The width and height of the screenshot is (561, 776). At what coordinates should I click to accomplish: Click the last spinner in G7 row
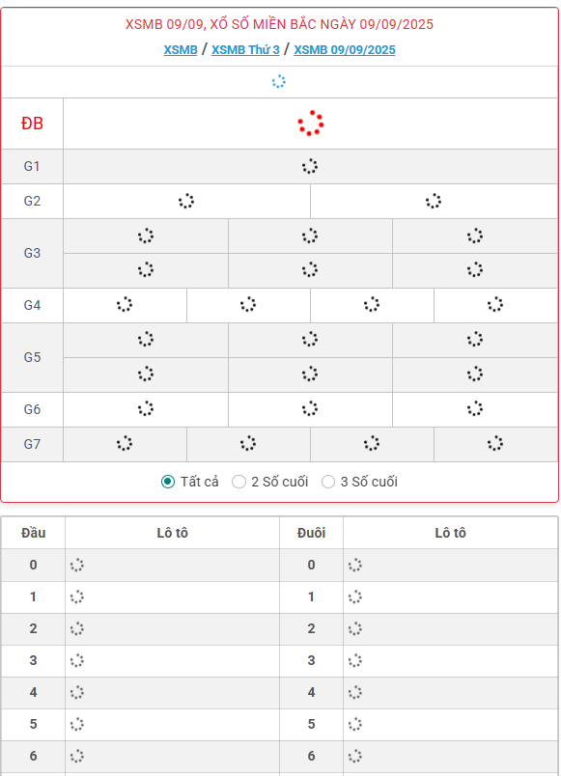point(495,443)
